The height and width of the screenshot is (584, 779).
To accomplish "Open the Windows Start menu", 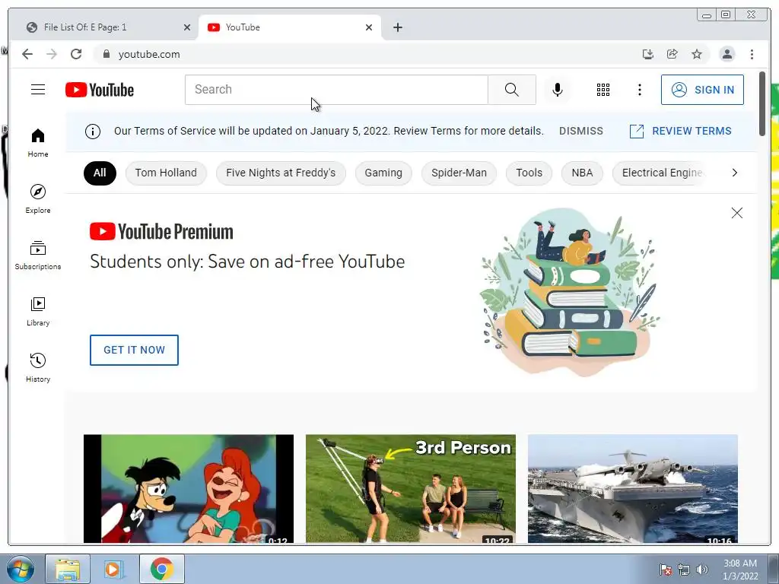I will click(x=21, y=569).
